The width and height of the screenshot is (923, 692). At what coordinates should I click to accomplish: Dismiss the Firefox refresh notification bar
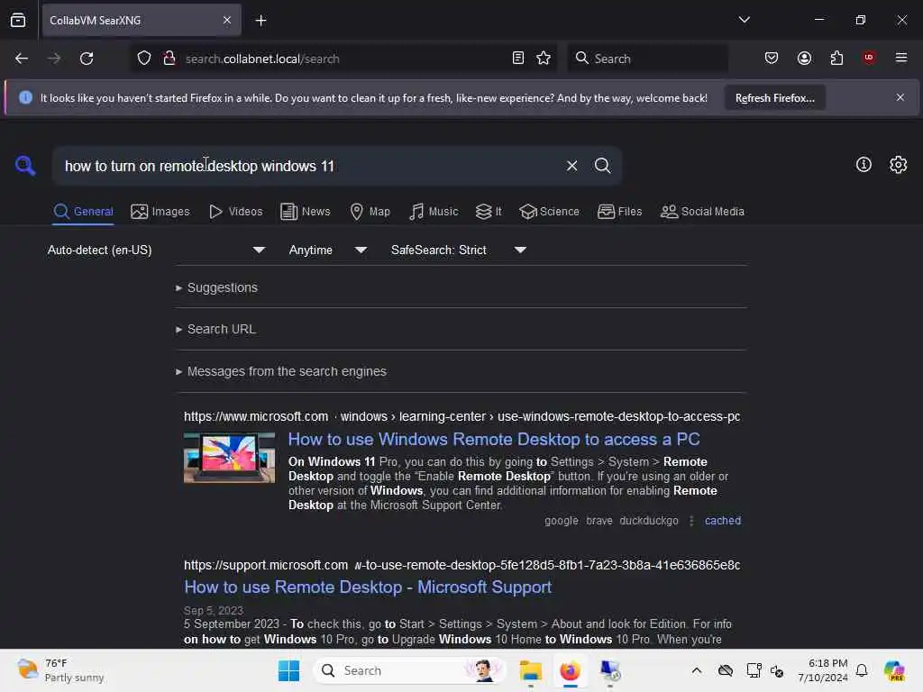(900, 97)
